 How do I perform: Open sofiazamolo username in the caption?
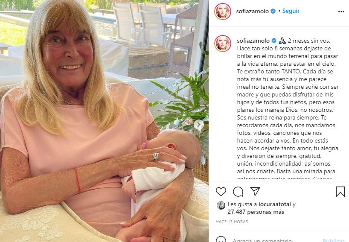click(253, 41)
